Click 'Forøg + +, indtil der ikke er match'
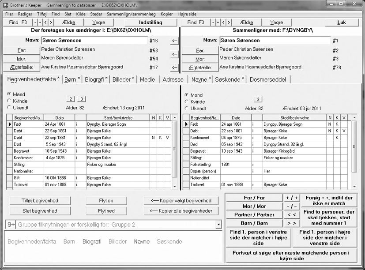Image resolution: width=365 pixels, height=270 pixels. coord(329,201)
